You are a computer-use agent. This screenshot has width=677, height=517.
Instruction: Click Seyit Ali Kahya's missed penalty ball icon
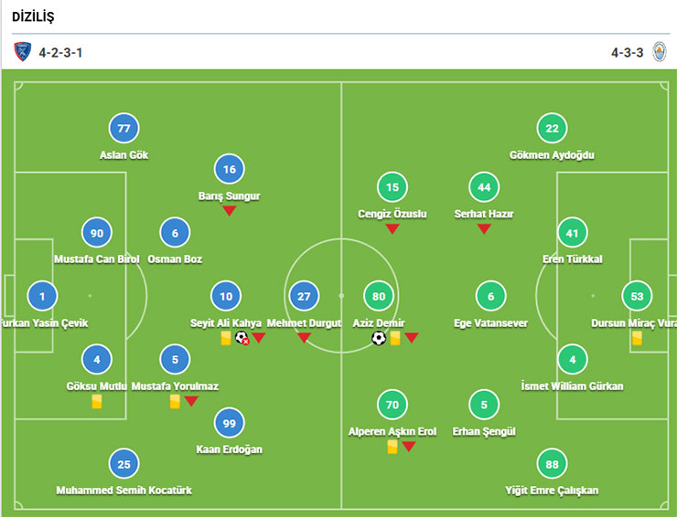[x=242, y=338]
